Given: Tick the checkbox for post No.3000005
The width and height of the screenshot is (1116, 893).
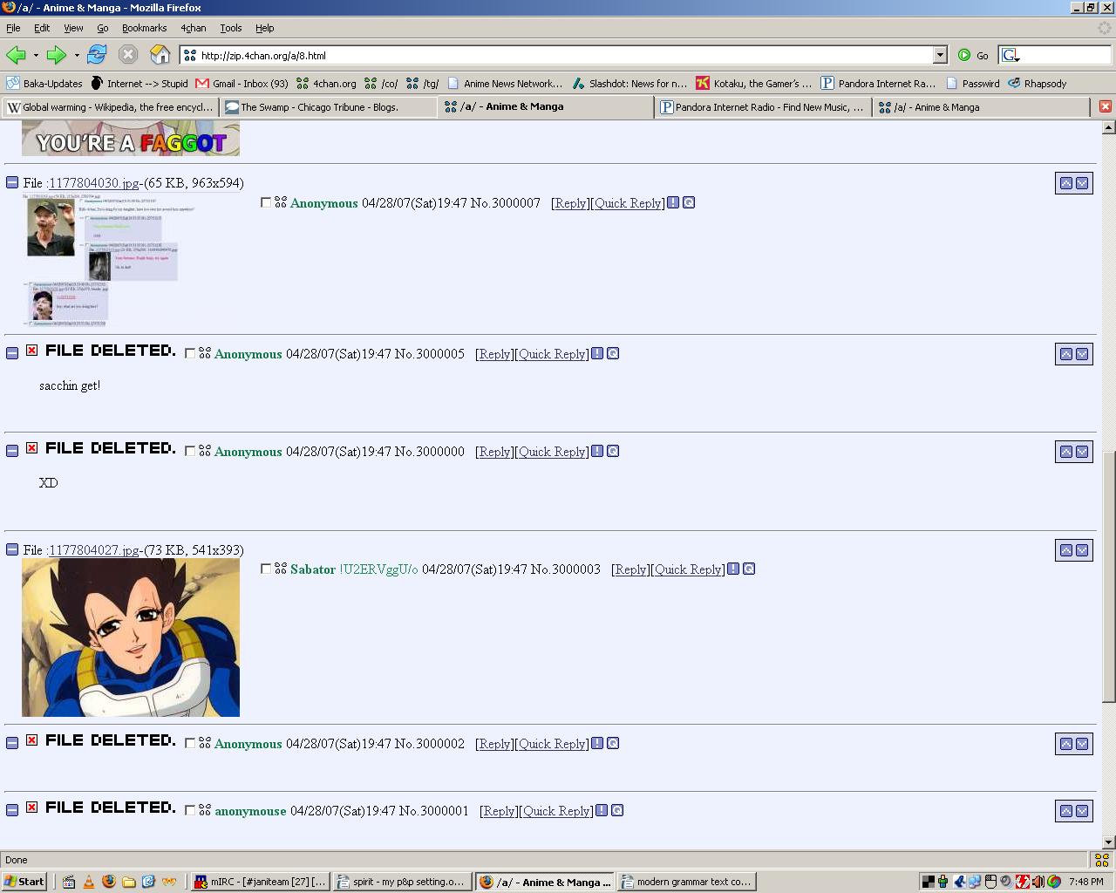Looking at the screenshot, I should [x=190, y=353].
